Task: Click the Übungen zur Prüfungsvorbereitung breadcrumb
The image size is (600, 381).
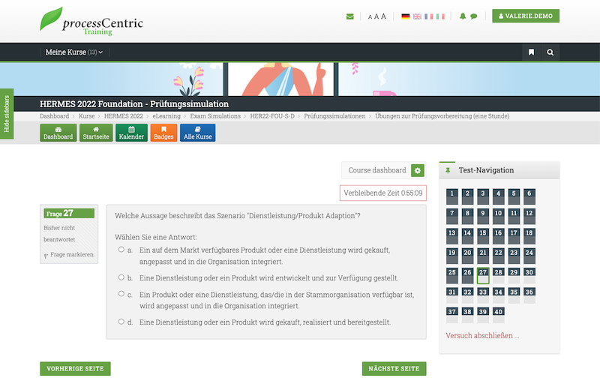Action: click(x=442, y=116)
